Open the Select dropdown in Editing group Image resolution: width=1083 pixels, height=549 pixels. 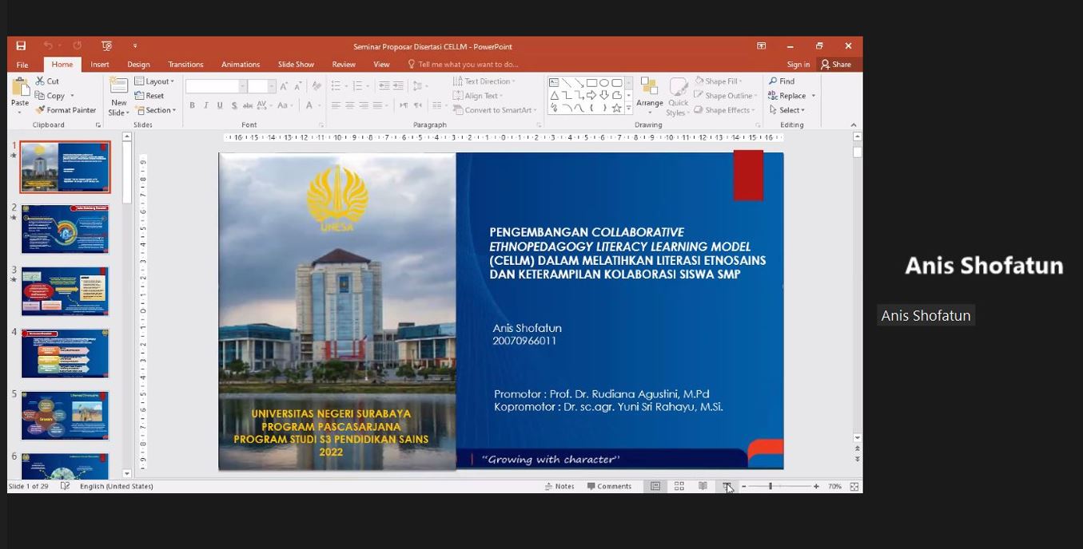787,110
